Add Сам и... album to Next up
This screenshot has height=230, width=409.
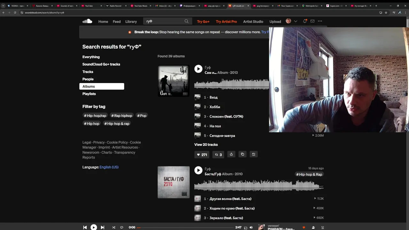click(254, 154)
